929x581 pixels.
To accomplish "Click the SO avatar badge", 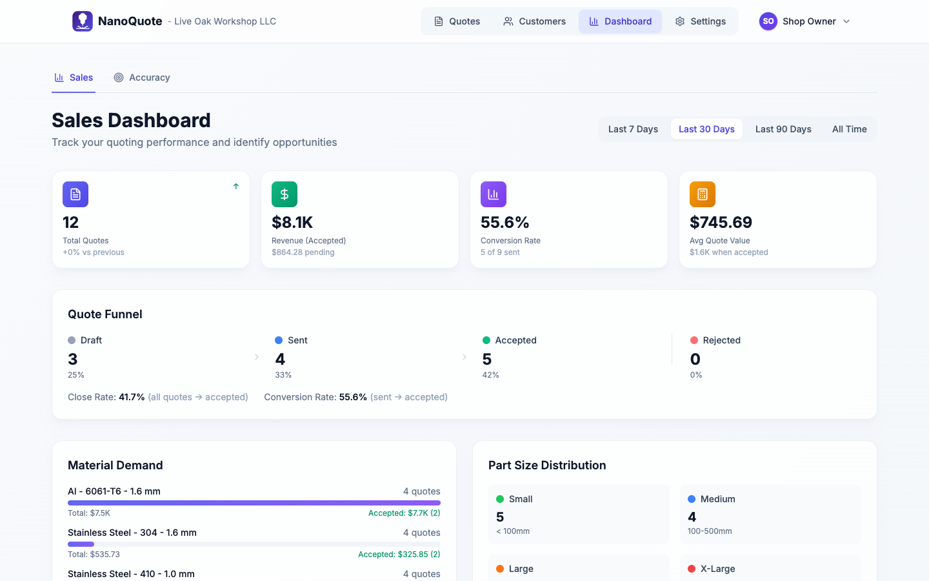I will 768,21.
